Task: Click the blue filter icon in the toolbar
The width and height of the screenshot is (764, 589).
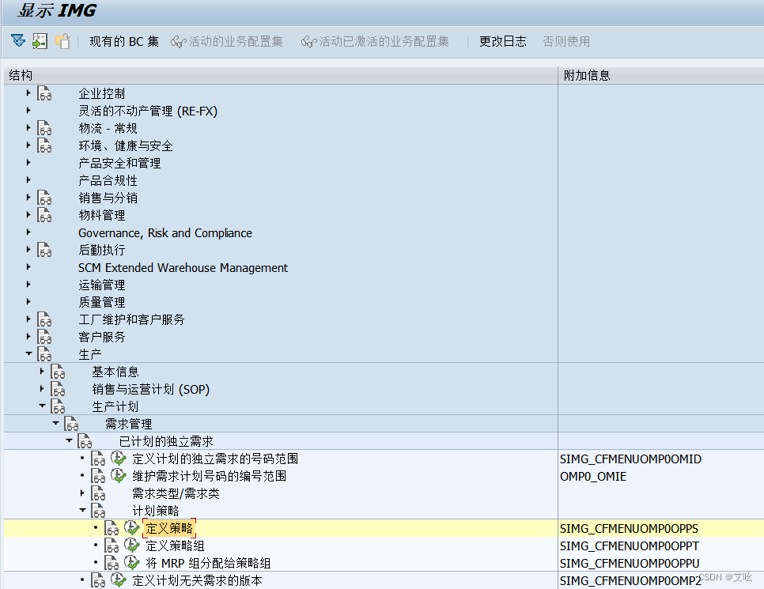Action: [17, 41]
